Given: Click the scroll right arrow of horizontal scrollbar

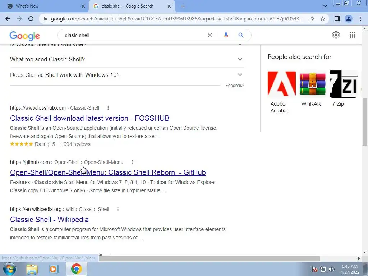Looking at the screenshot, I should (359, 258).
